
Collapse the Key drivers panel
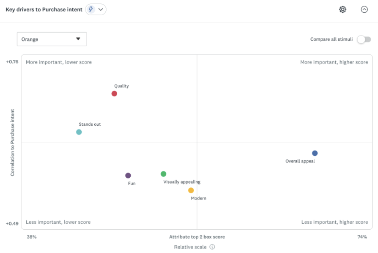(x=364, y=9)
